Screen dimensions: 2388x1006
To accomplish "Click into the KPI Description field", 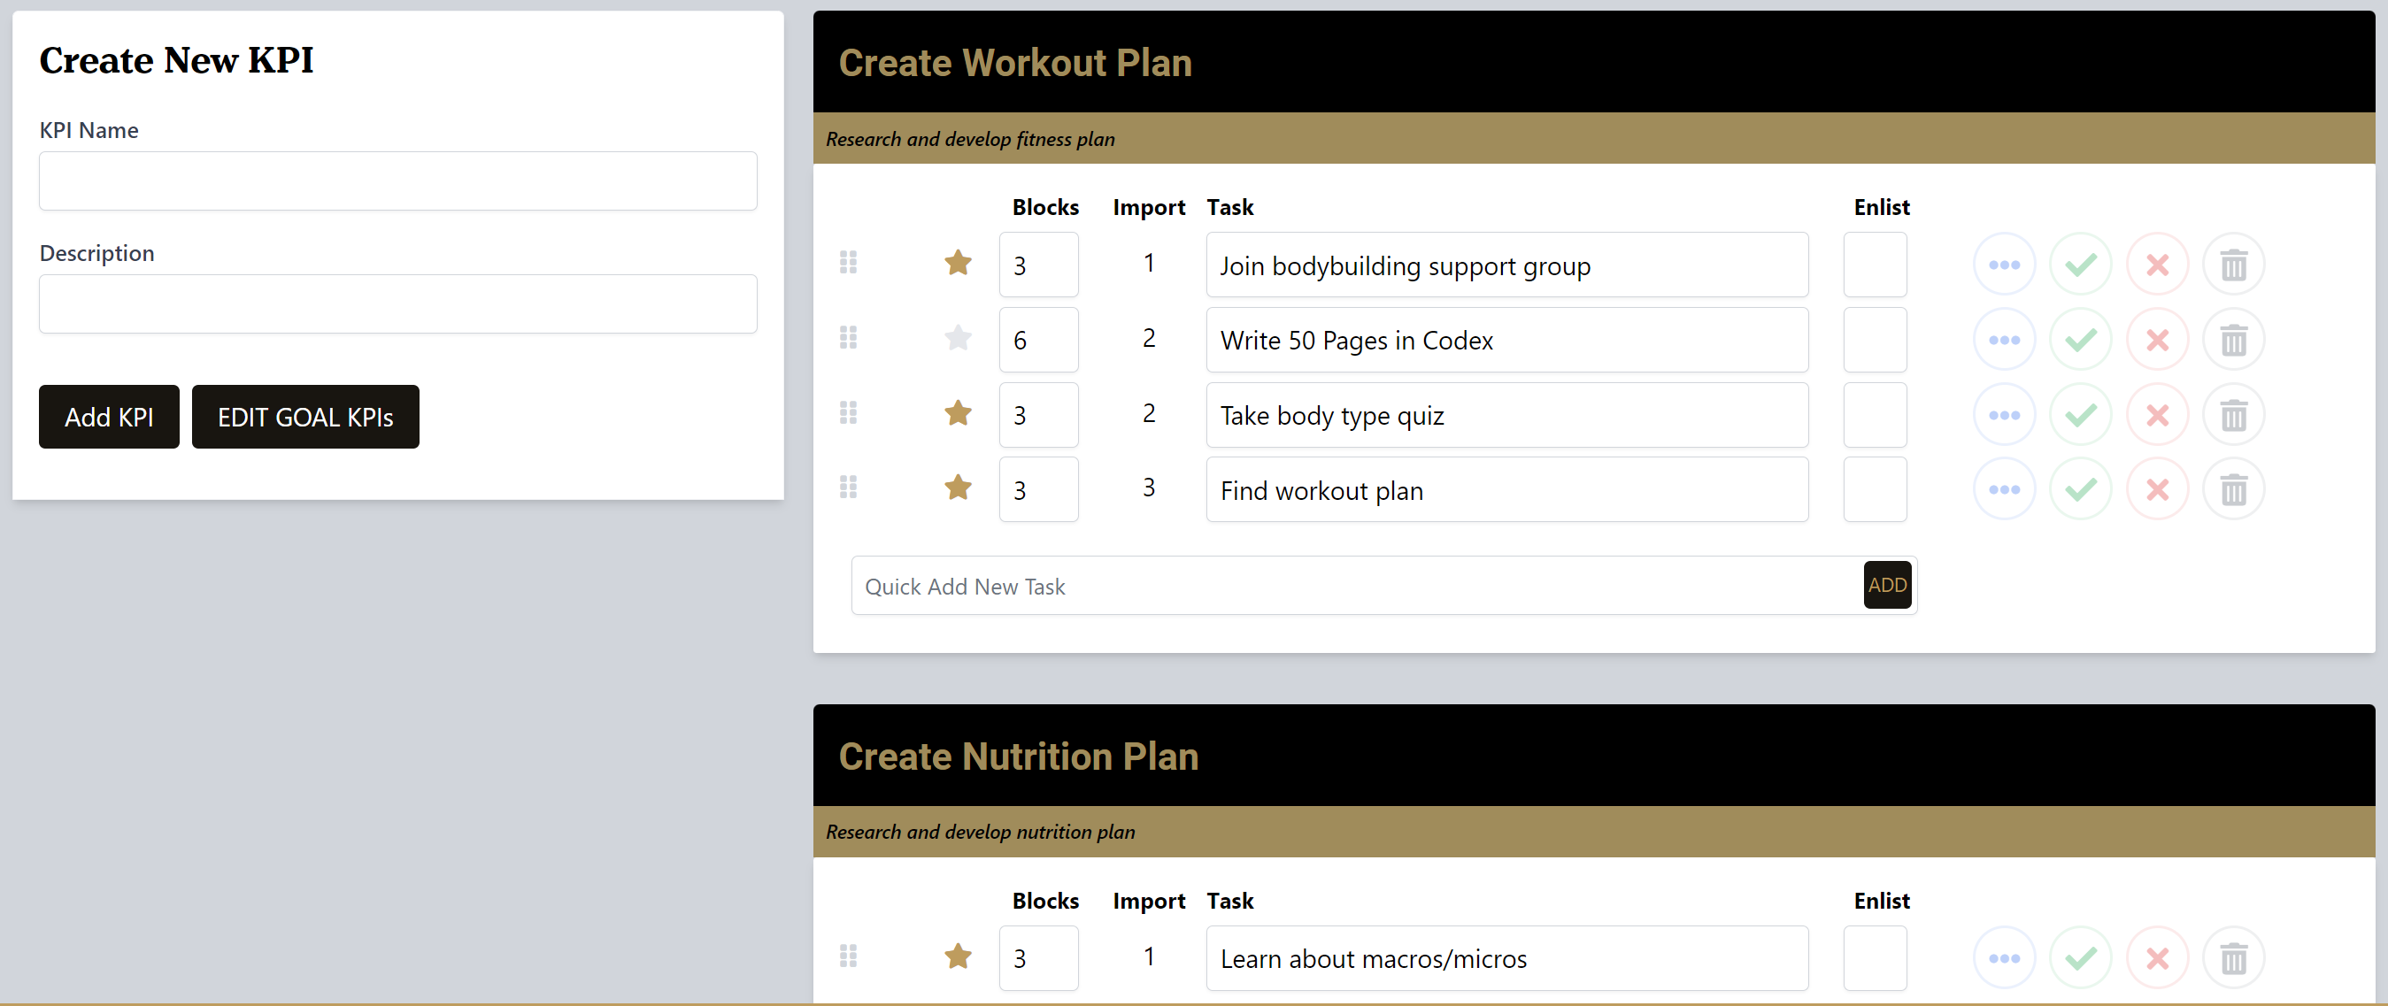I will pos(397,303).
